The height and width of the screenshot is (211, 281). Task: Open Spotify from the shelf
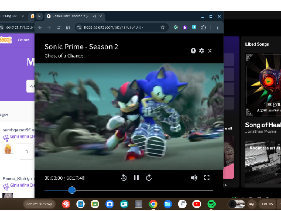[211, 204]
